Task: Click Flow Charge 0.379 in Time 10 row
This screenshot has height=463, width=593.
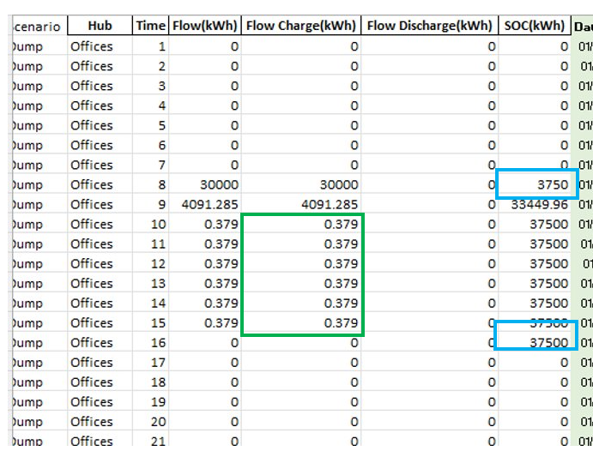Action: click(x=302, y=224)
